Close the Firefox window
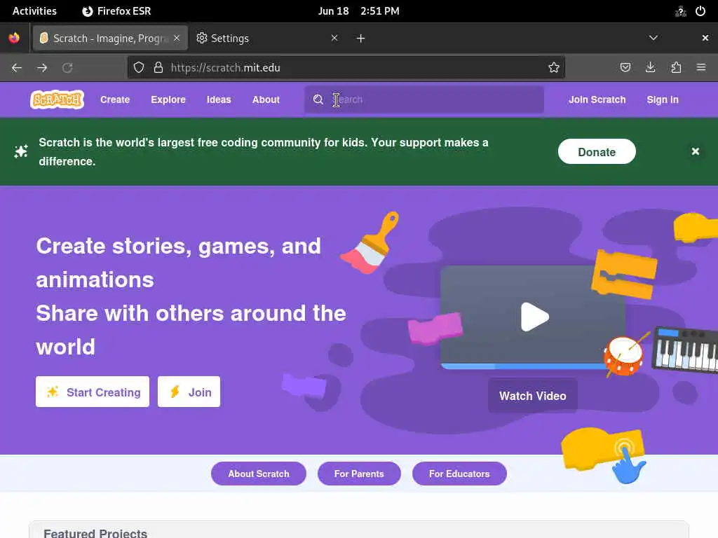Image resolution: width=718 pixels, height=538 pixels. pos(705,38)
